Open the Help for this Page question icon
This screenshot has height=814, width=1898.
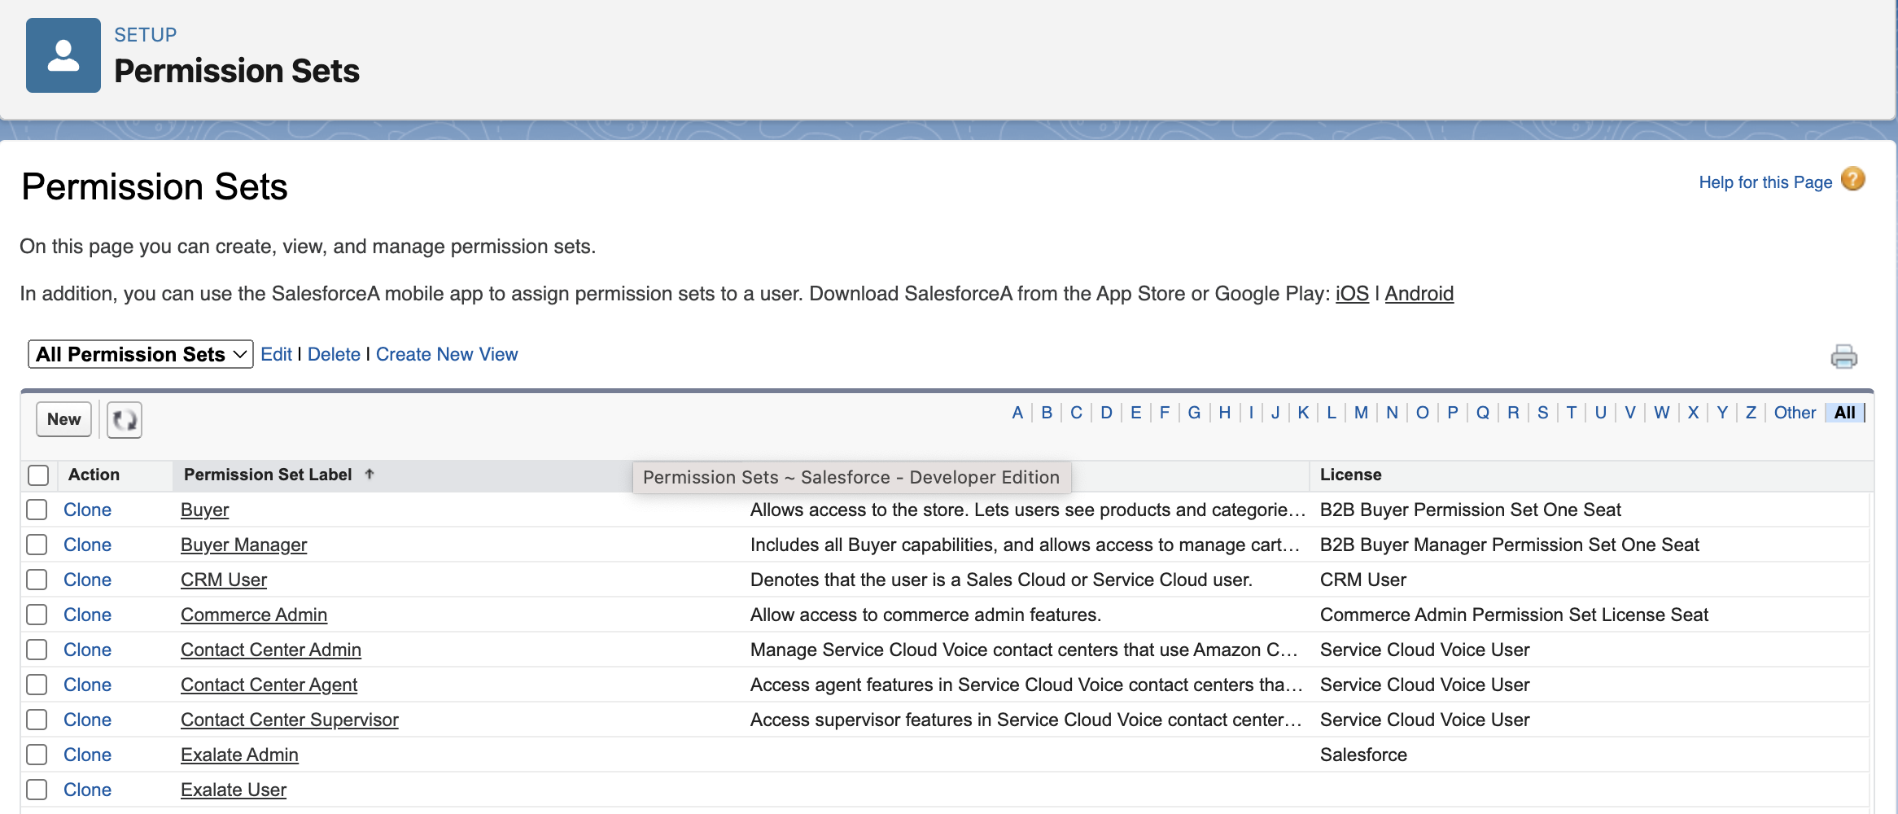pos(1853,179)
